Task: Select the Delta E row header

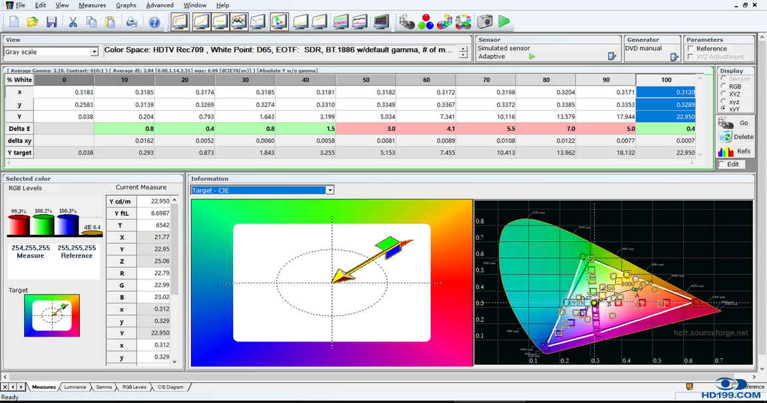Action: tap(19, 128)
